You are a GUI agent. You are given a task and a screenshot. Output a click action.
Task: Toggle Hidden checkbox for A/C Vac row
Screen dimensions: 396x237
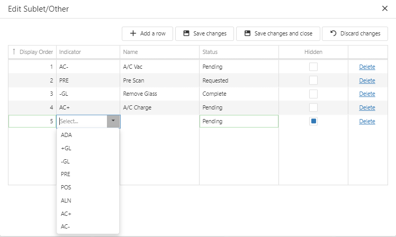[313, 67]
